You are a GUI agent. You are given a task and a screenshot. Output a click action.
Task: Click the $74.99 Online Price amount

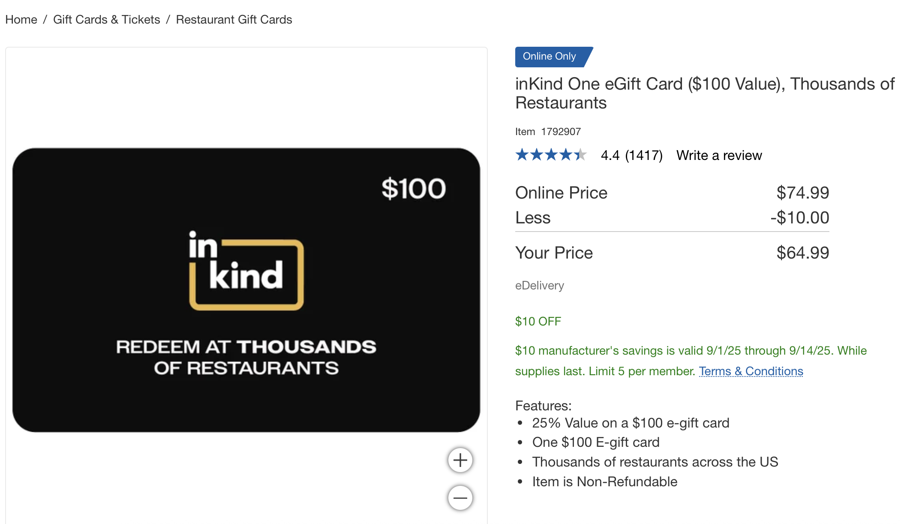[x=802, y=193]
